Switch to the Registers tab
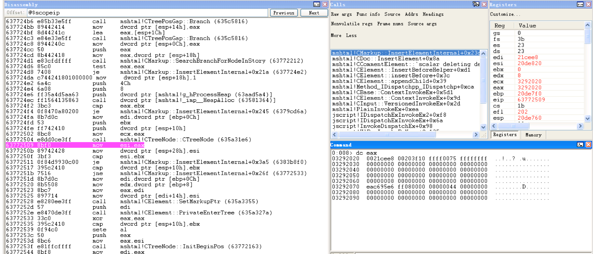This screenshot has height=254, width=593. pos(505,135)
